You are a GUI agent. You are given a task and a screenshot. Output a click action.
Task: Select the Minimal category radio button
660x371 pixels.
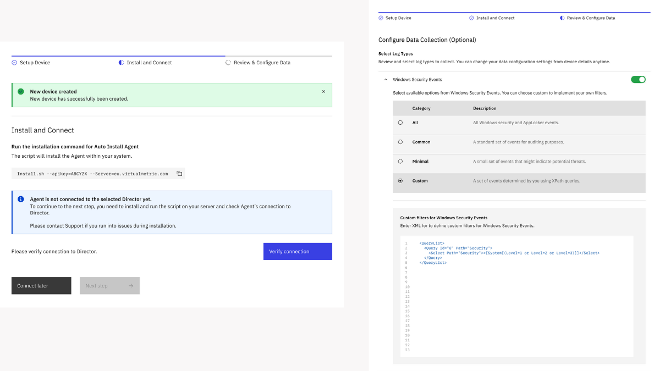click(x=400, y=161)
